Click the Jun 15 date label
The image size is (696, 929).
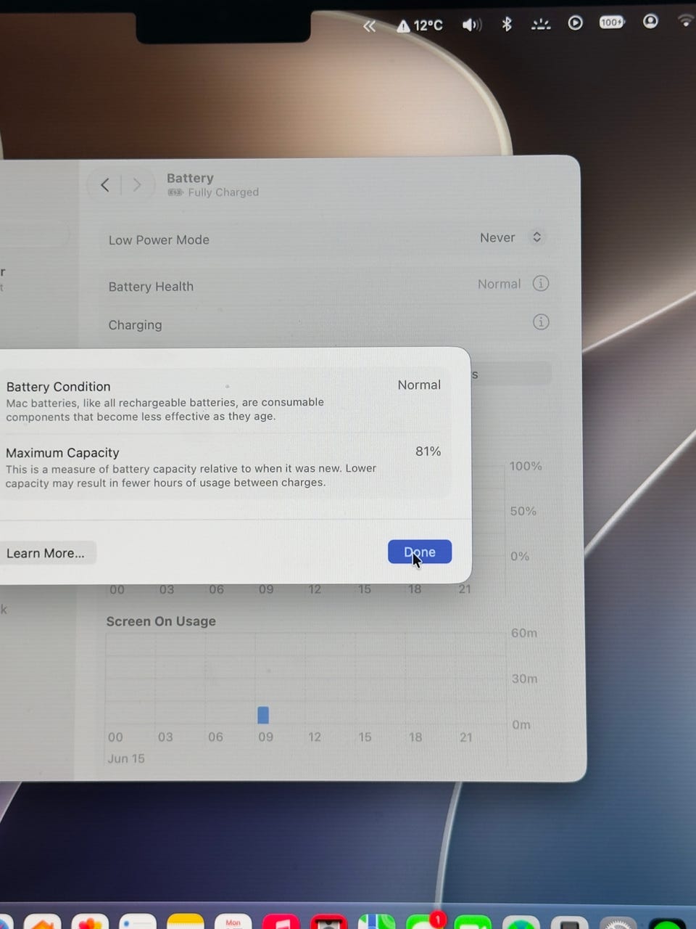tap(126, 758)
